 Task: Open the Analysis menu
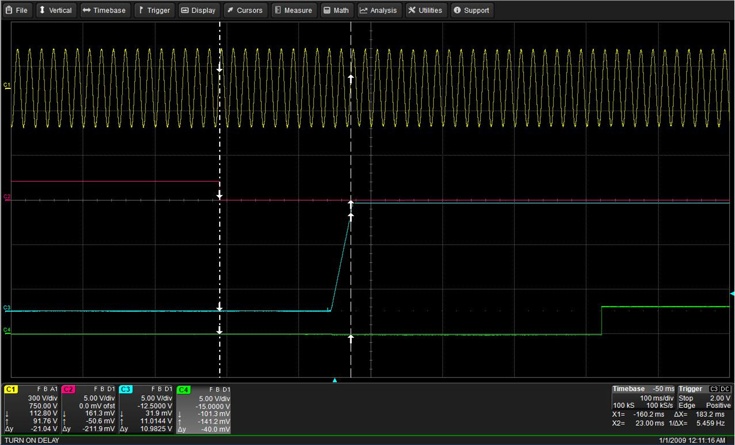[x=379, y=10]
